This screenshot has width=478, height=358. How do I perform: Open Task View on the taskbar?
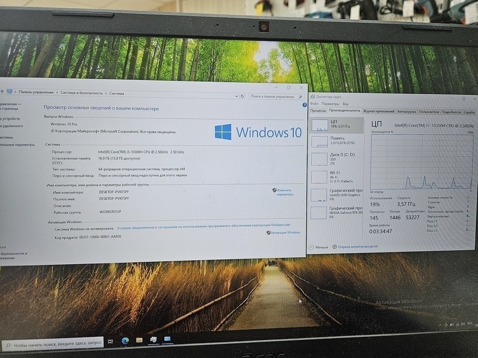tap(111, 342)
